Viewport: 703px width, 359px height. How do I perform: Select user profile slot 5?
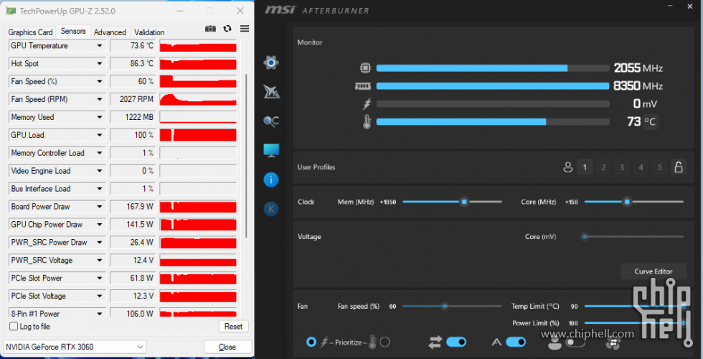[x=659, y=167]
